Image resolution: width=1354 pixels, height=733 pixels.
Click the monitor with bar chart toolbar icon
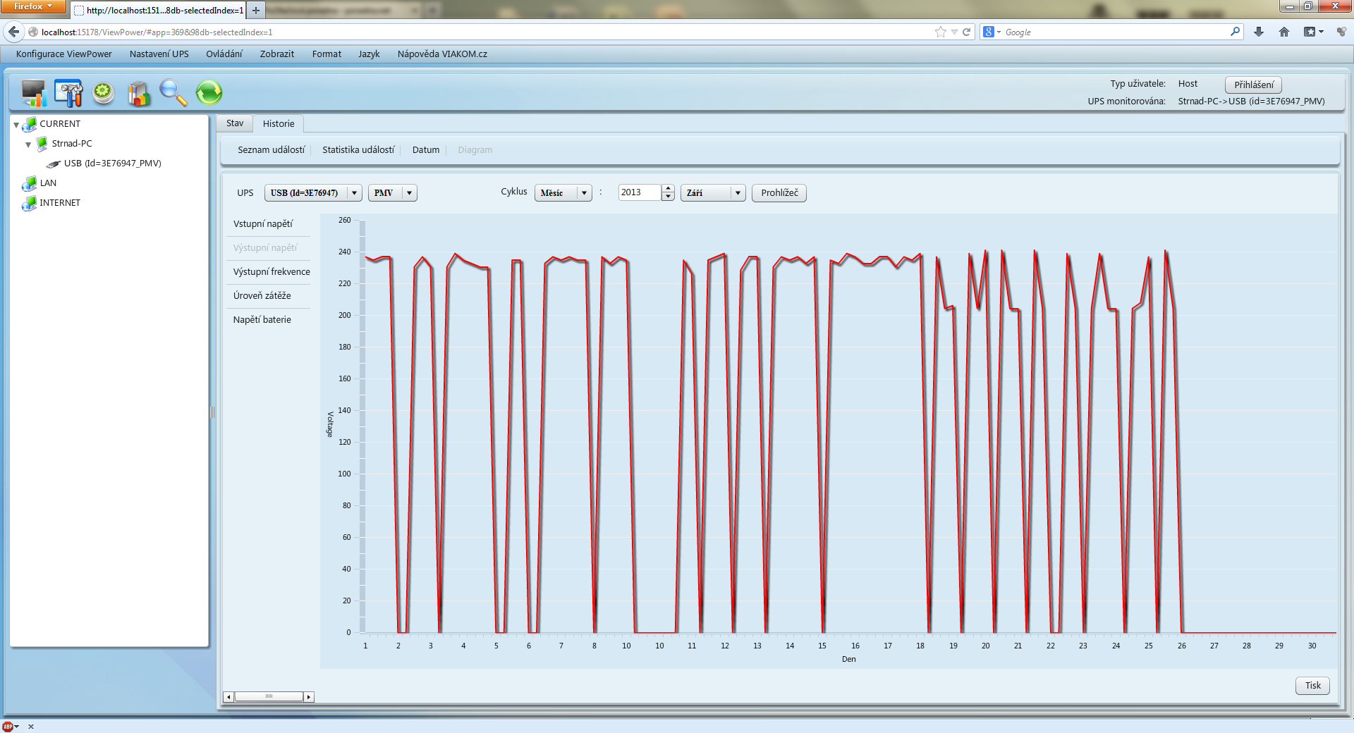pyautogui.click(x=34, y=93)
